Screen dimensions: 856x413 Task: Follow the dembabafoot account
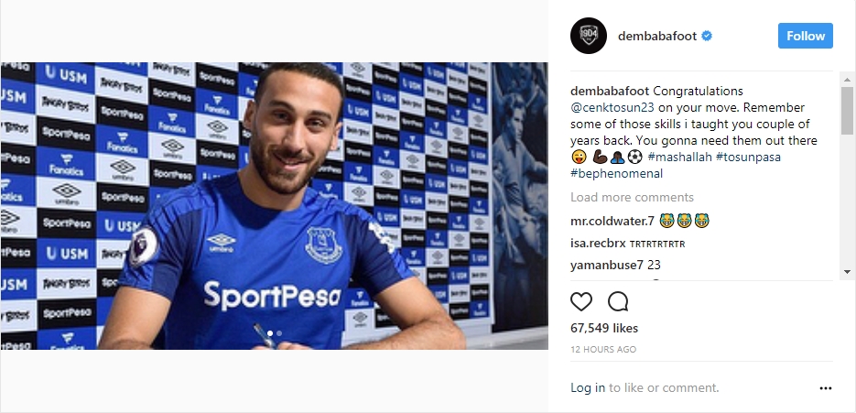point(806,36)
